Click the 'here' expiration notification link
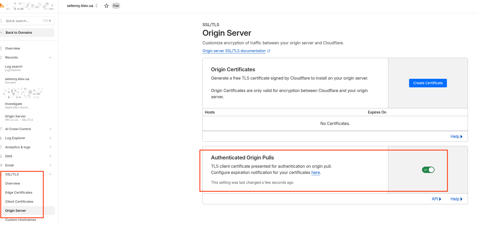This screenshot has height=225, width=477. coord(315,173)
